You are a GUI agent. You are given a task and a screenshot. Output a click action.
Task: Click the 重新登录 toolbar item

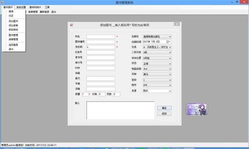point(44,12)
